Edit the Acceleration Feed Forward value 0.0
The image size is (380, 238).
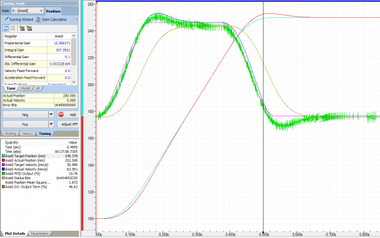(x=59, y=77)
